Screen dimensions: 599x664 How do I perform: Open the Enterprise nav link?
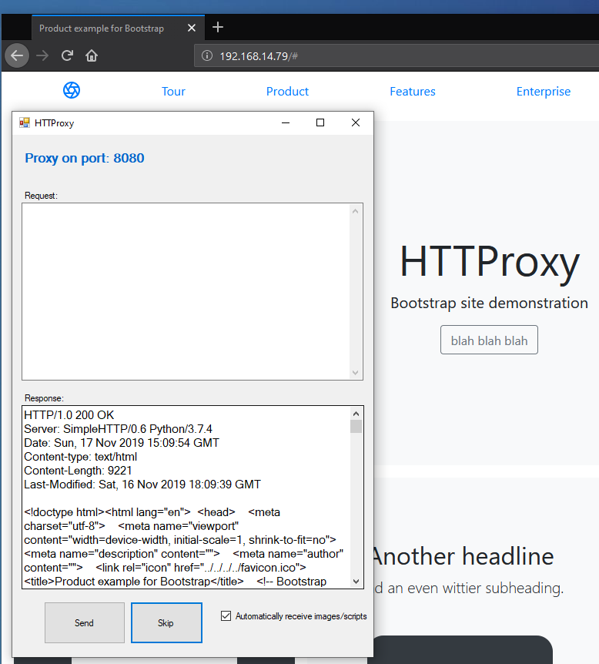coord(543,92)
